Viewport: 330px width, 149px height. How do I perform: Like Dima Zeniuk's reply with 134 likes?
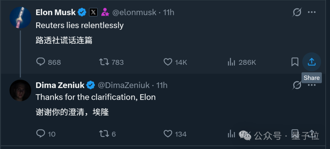pyautogui.click(x=168, y=133)
